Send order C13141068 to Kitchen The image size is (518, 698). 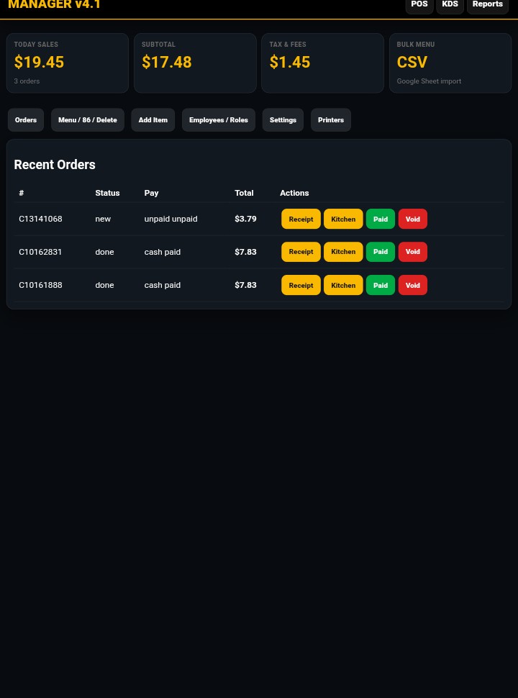343,219
